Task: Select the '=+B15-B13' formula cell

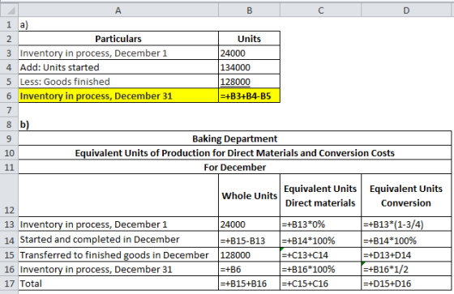Action: [250, 239]
